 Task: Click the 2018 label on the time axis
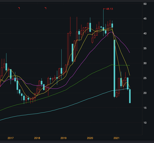pos(37,138)
